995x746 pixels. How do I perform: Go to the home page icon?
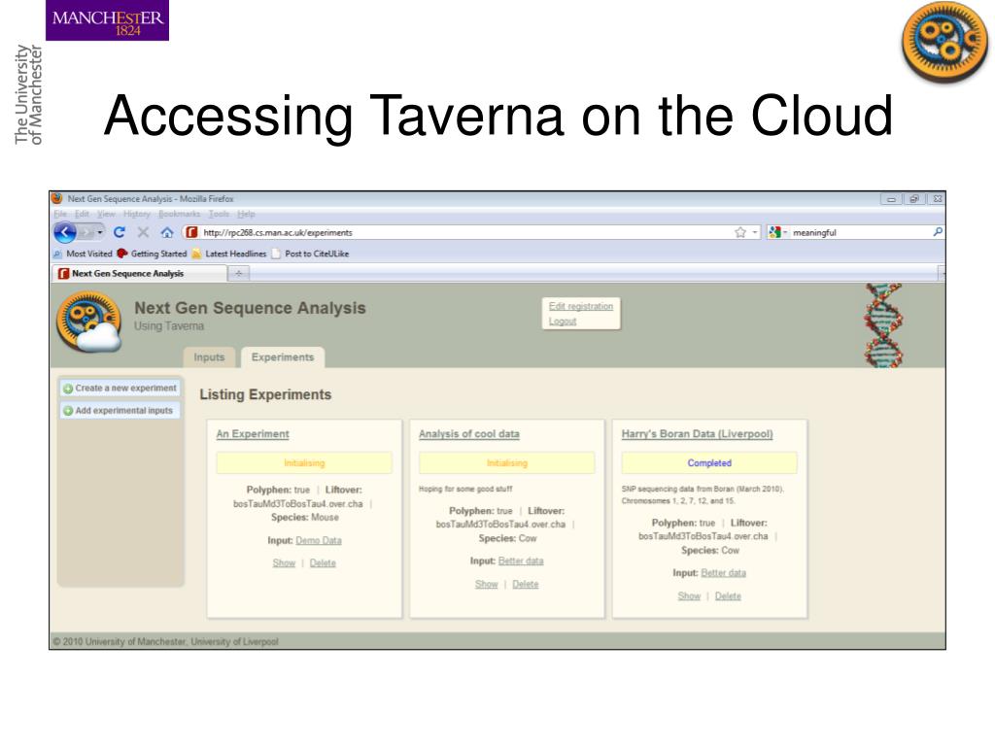[167, 233]
